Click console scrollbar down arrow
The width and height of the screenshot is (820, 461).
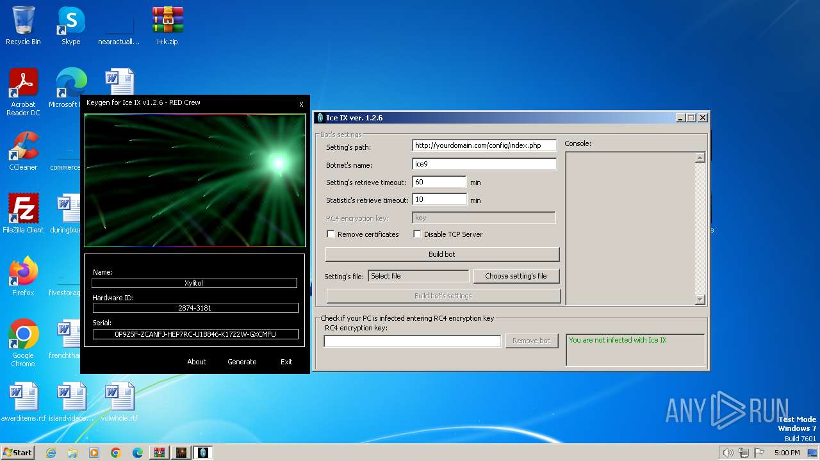[700, 299]
